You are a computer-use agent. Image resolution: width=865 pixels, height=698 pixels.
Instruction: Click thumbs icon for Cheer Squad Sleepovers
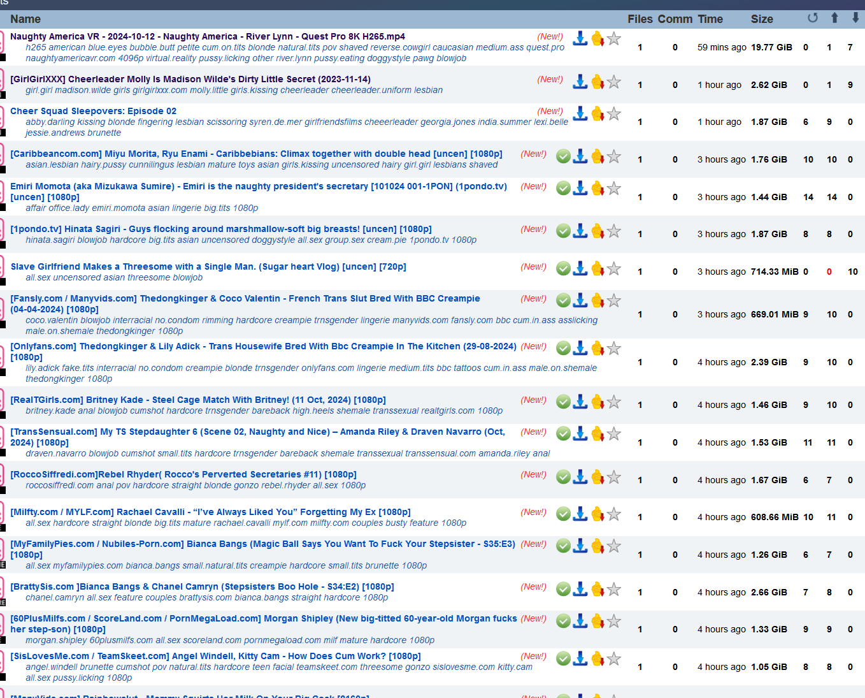tap(597, 113)
